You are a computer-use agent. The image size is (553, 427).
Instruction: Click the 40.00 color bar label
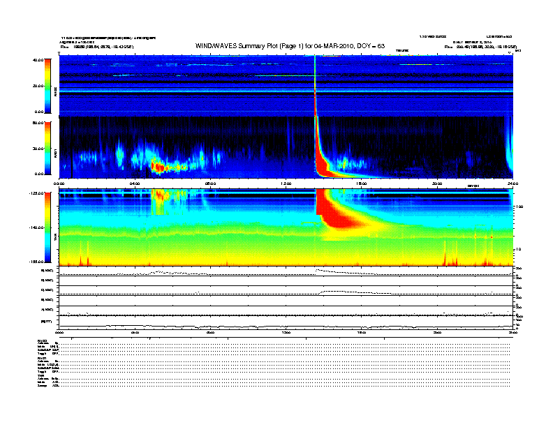pos(38,60)
